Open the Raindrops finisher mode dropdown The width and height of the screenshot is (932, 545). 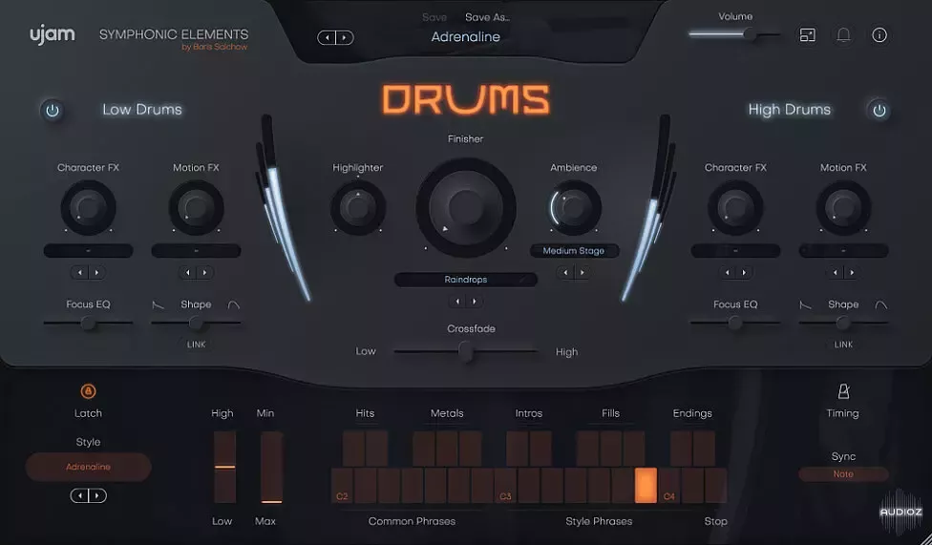pos(465,280)
